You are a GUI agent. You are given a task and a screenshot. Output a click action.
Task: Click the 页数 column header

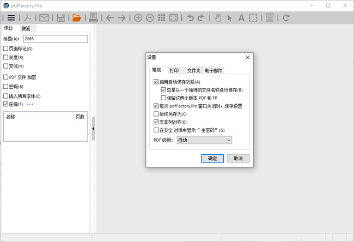click(x=80, y=117)
